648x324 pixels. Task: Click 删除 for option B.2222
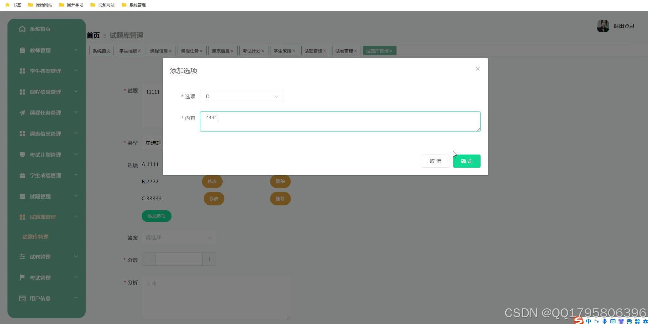pos(280,181)
